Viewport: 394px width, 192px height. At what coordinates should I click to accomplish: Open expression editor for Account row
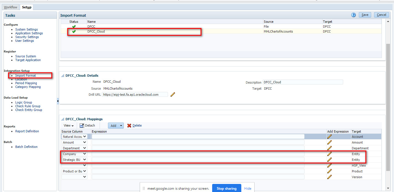329,137
